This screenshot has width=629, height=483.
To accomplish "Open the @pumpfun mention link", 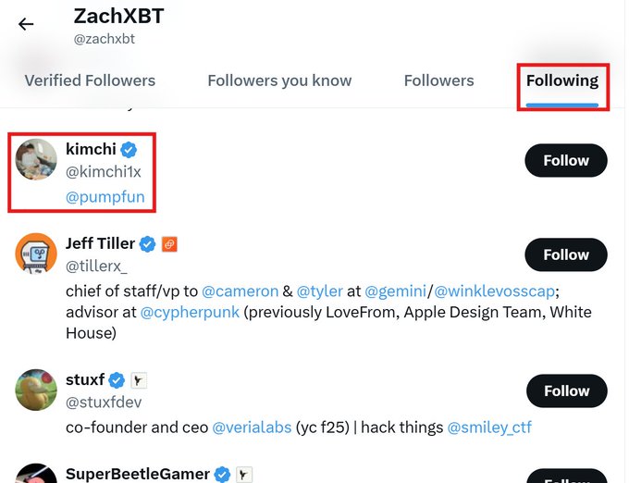I will pyautogui.click(x=105, y=197).
